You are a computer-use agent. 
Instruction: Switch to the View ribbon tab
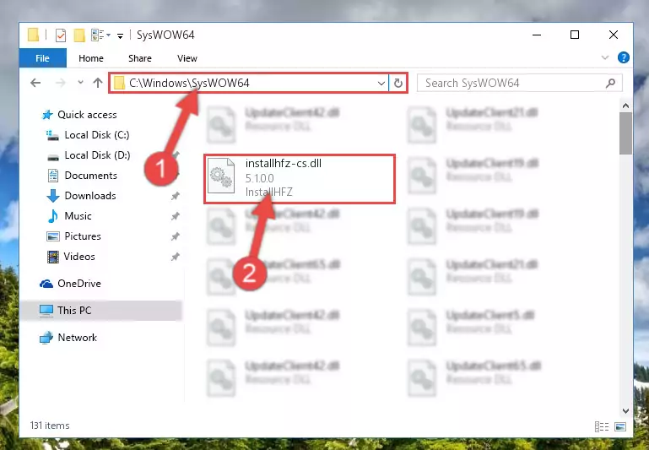(x=187, y=58)
